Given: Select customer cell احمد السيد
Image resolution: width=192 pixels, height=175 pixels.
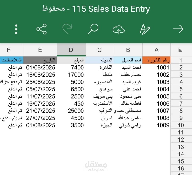Looking at the screenshot, I should click(x=128, y=68).
